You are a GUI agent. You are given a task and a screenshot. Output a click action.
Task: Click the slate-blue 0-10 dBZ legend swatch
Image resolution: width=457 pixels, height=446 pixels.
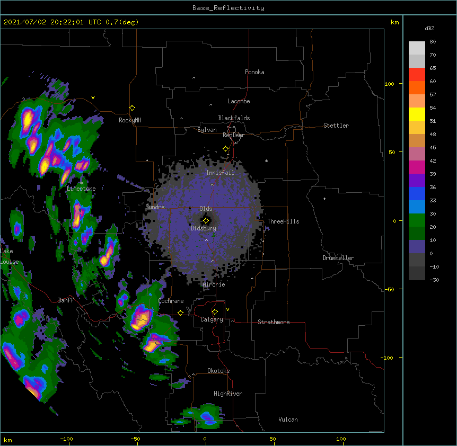pos(417,247)
